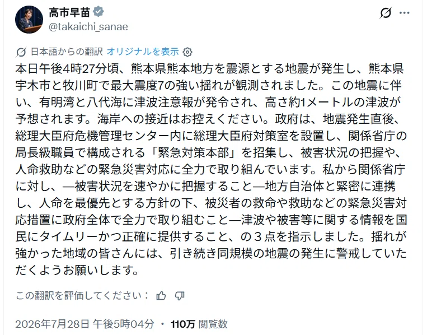Click the この翻訳を評価してください prompt text

[x=82, y=296]
